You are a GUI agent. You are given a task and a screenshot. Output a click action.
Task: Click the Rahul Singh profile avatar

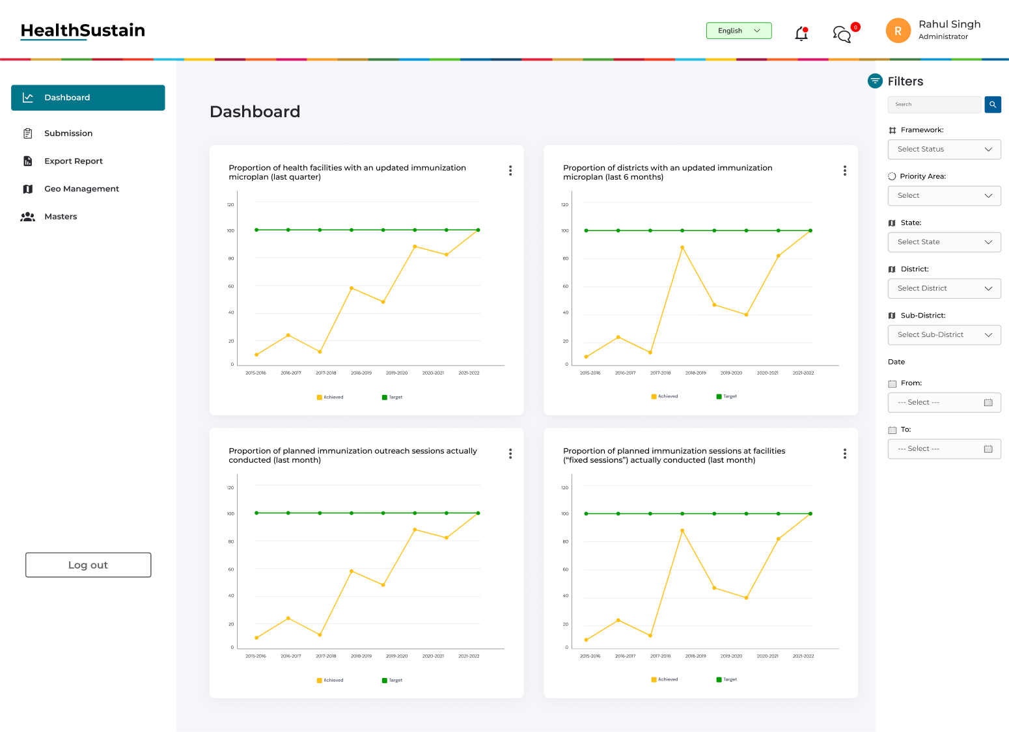pyautogui.click(x=898, y=31)
